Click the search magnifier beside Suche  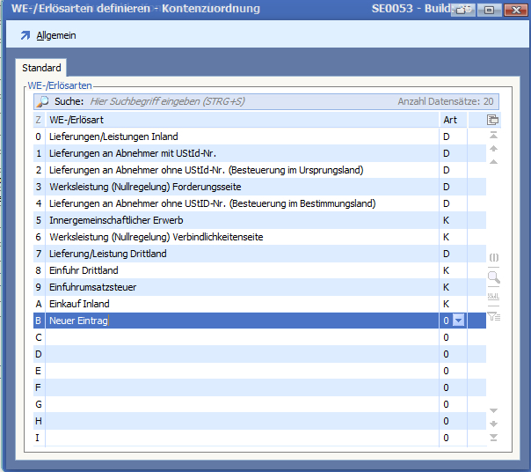[x=42, y=102]
